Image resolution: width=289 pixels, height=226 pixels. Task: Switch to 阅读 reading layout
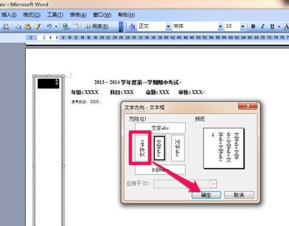pyautogui.click(x=97, y=27)
